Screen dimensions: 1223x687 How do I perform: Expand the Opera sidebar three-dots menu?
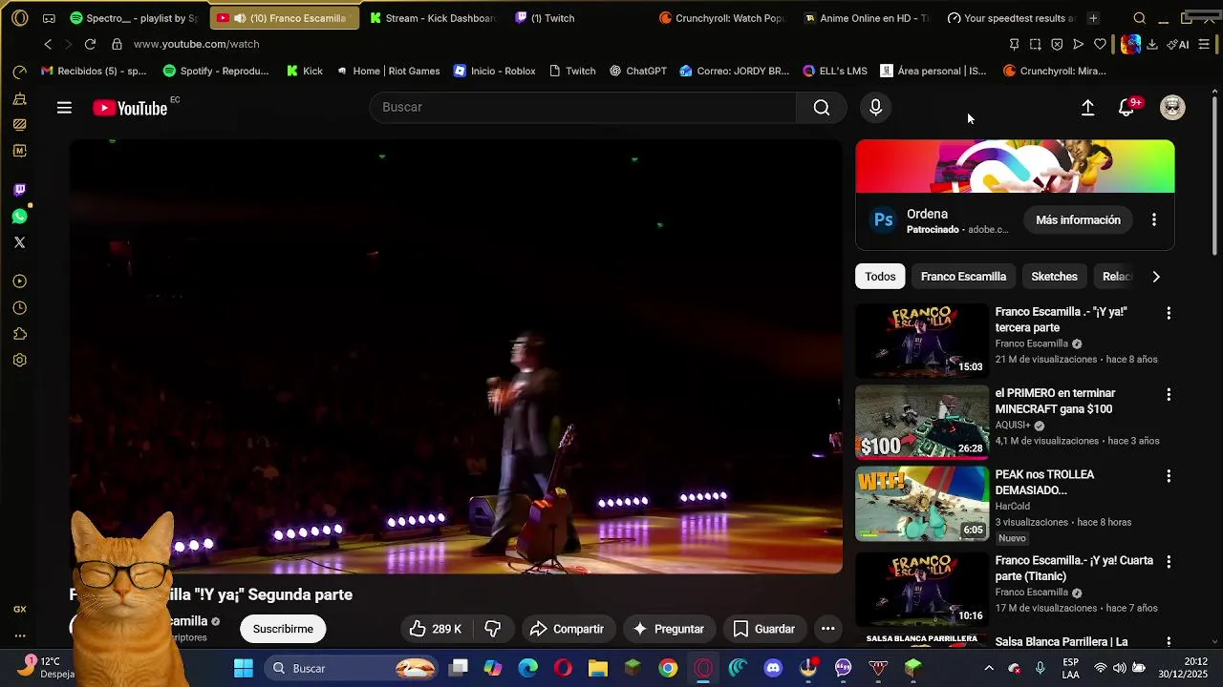pos(19,635)
